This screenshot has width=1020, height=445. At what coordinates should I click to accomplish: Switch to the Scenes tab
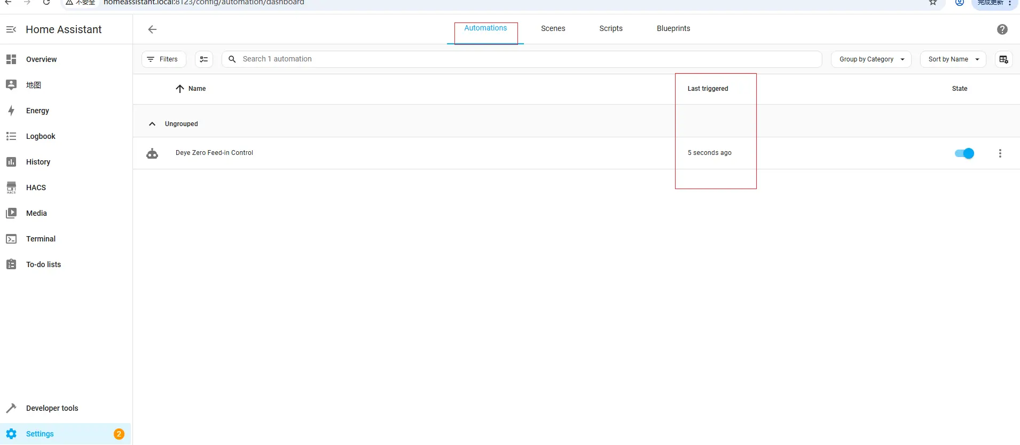click(553, 29)
